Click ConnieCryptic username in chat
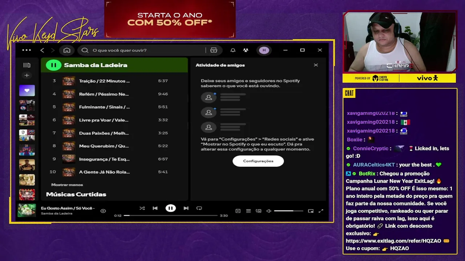Screen dimensions: 465x261 (371, 148)
